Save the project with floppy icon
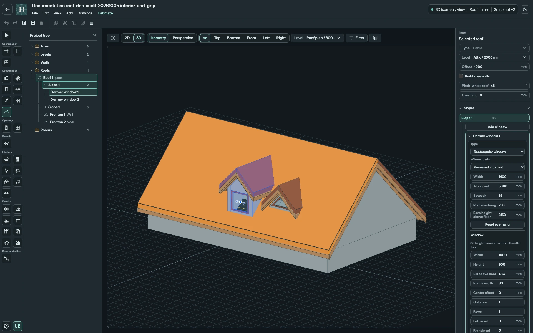 (33, 23)
